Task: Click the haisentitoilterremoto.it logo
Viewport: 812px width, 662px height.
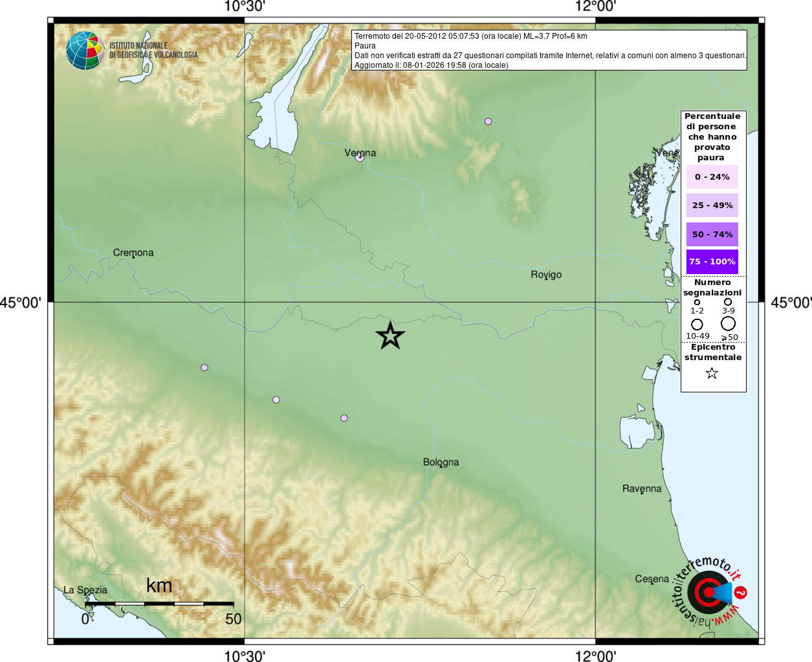Action: 710,592
